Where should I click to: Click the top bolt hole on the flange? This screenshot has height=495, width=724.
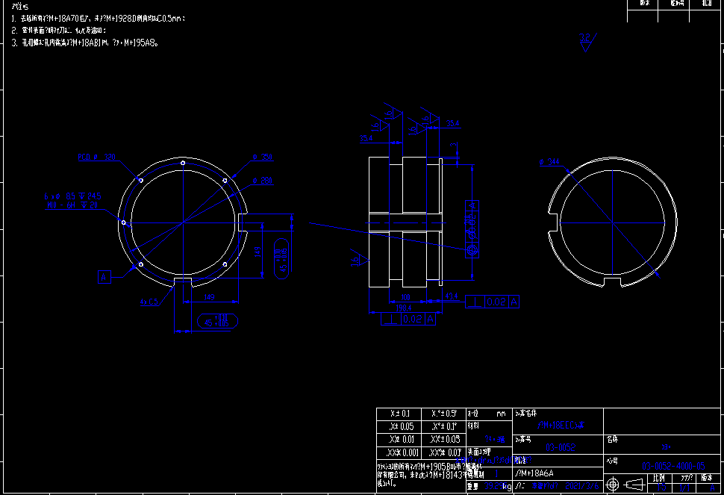(183, 163)
